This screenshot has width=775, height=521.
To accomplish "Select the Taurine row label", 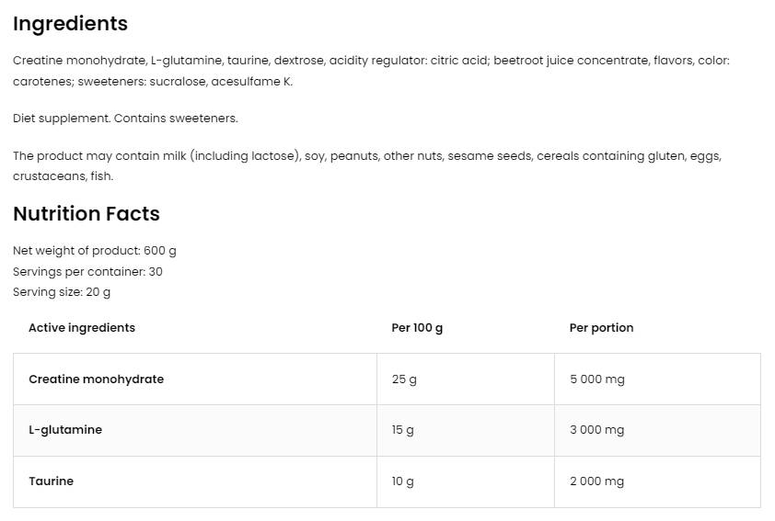I will coord(51,481).
